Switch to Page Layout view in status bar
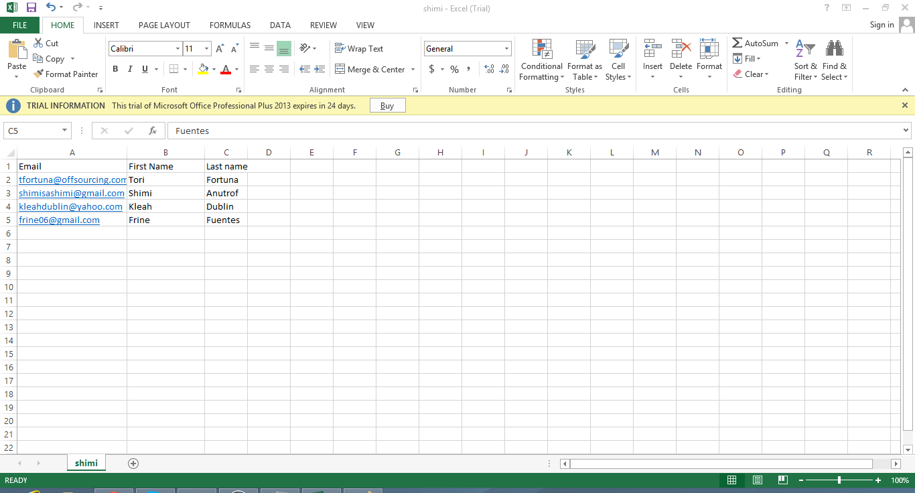The image size is (915, 493). (757, 480)
